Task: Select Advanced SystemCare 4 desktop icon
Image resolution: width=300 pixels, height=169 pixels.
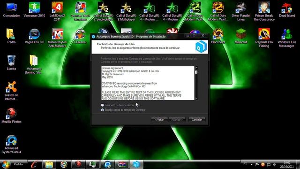Action: [11, 144]
